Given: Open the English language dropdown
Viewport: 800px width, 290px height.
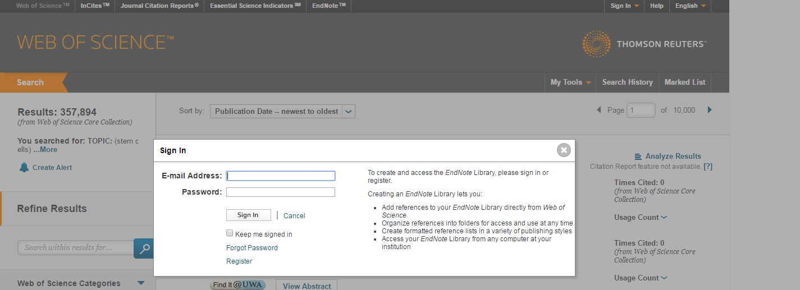Looking at the screenshot, I should [690, 6].
